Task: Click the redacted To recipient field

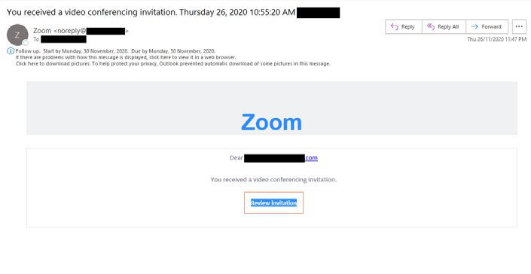Action: 64,39
